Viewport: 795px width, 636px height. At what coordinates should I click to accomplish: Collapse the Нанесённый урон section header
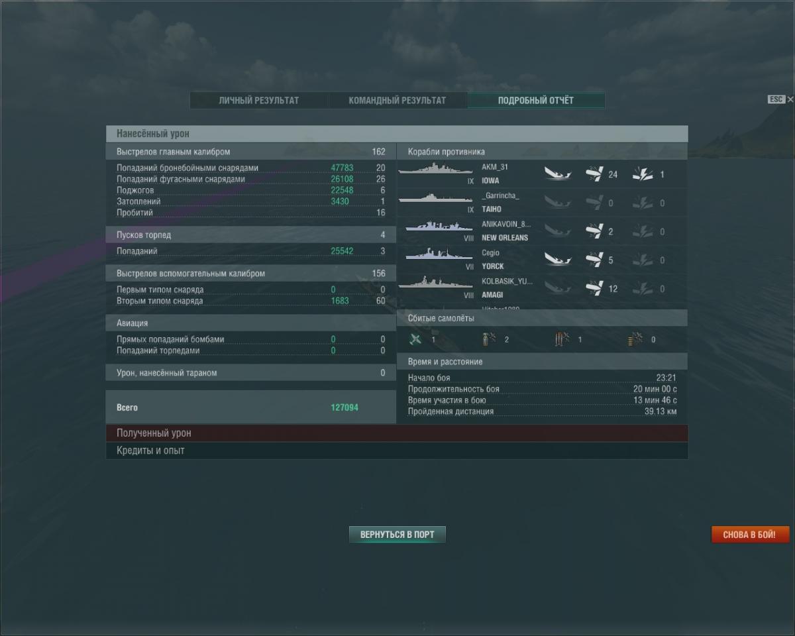click(x=396, y=134)
